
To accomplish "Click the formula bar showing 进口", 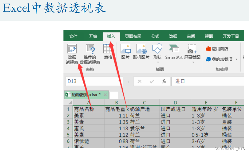I will [208, 81].
